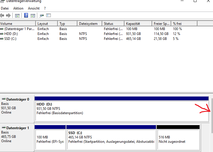Click the 931,50 GB Kapazität cell in list
213x152 pixels.
pos(133,34)
